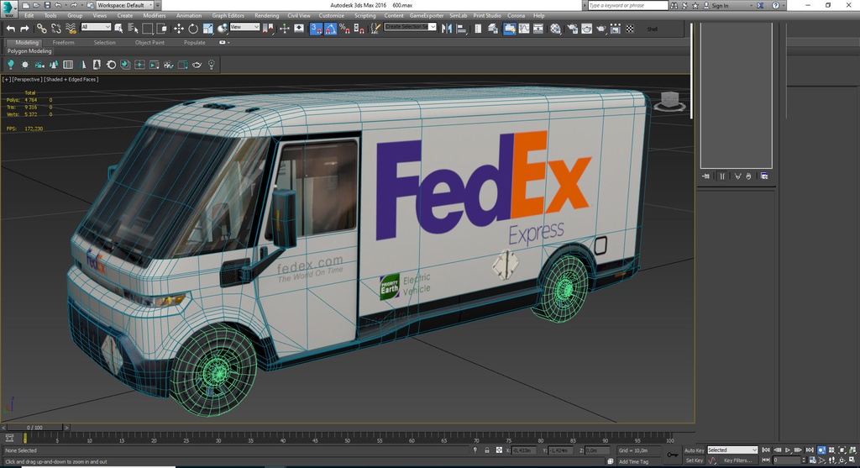Image resolution: width=860 pixels, height=468 pixels.
Task: Open the Modifiers menu
Action: click(x=154, y=15)
